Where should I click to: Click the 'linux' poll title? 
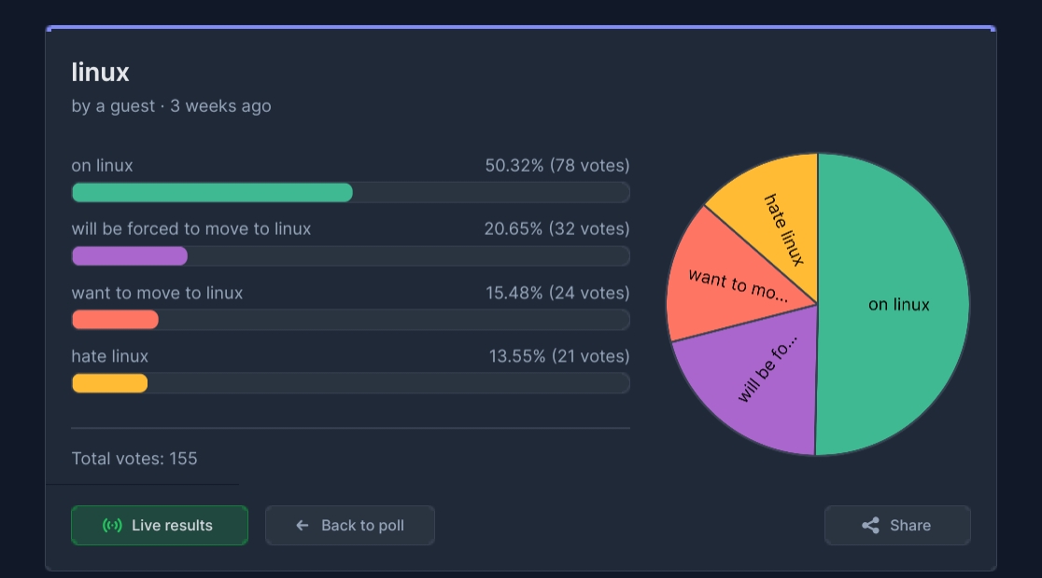[x=100, y=73]
